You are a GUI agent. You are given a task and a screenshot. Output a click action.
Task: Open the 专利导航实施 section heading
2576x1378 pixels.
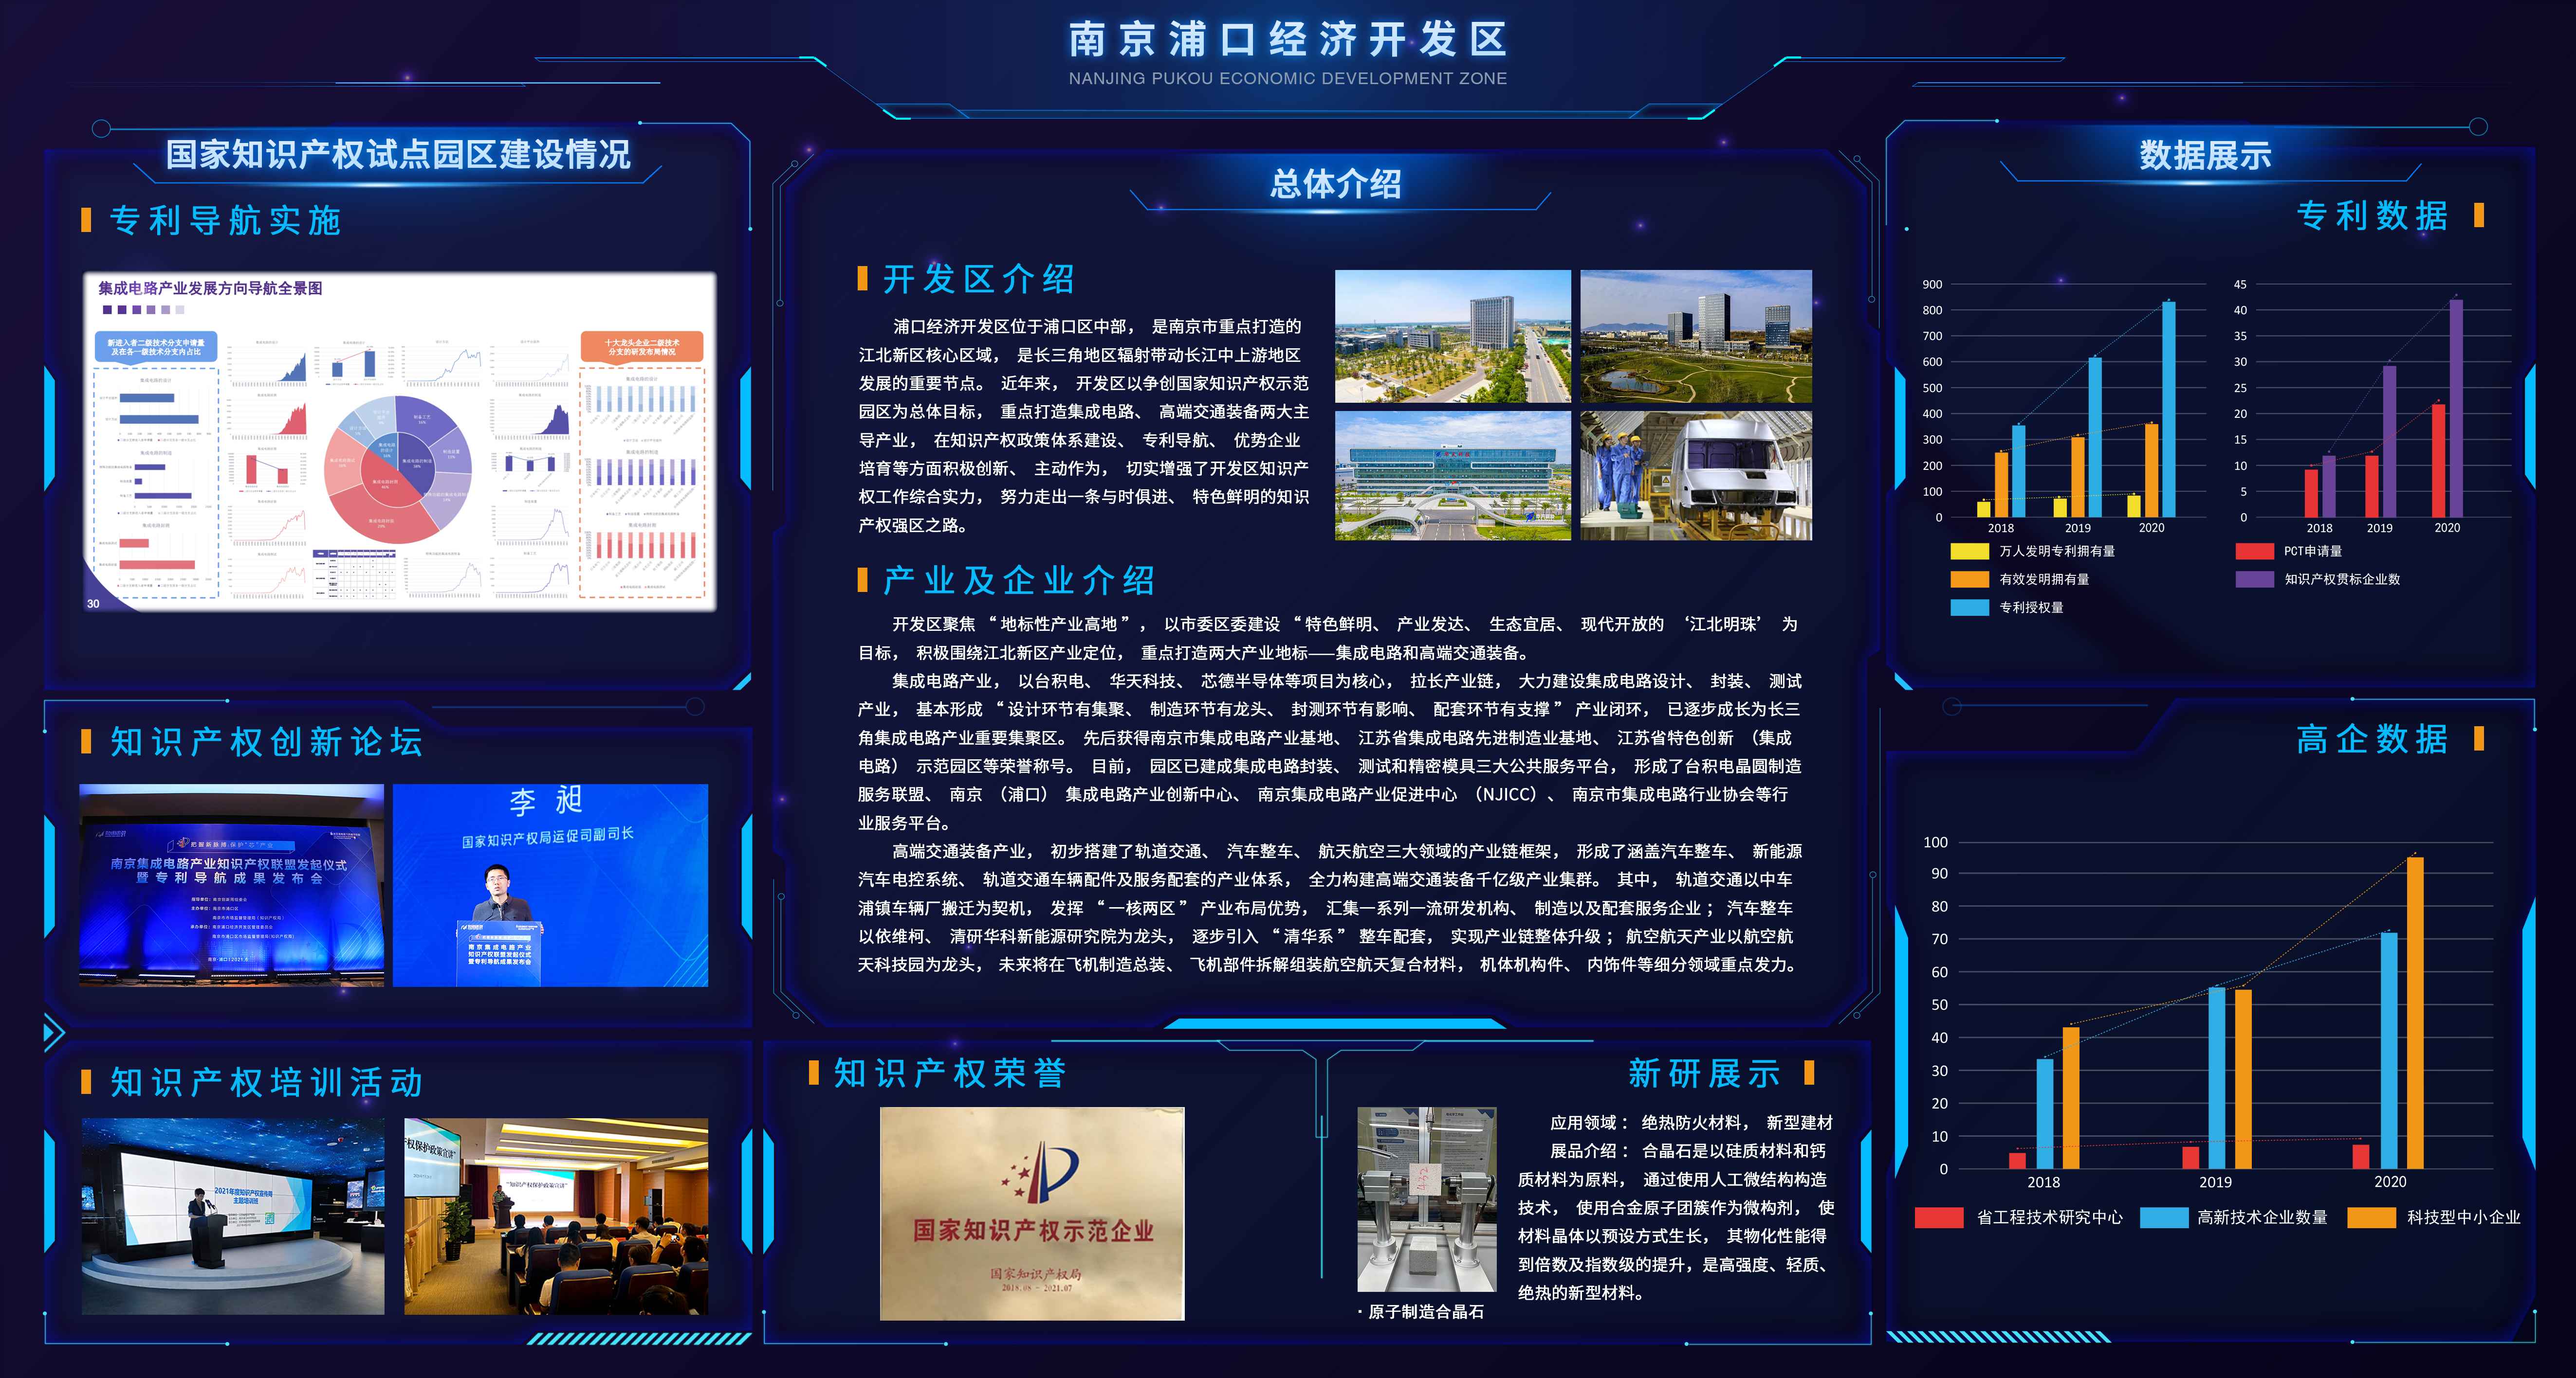pos(226,220)
